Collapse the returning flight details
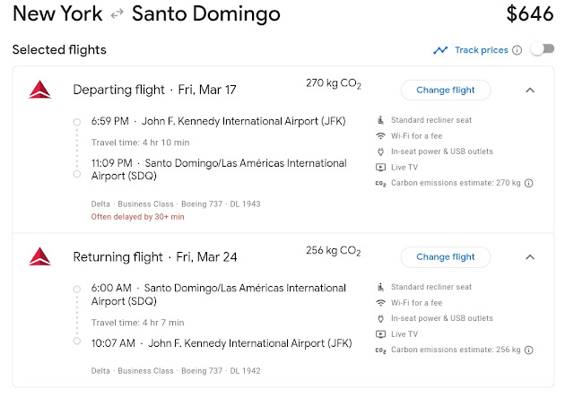 [x=530, y=257]
